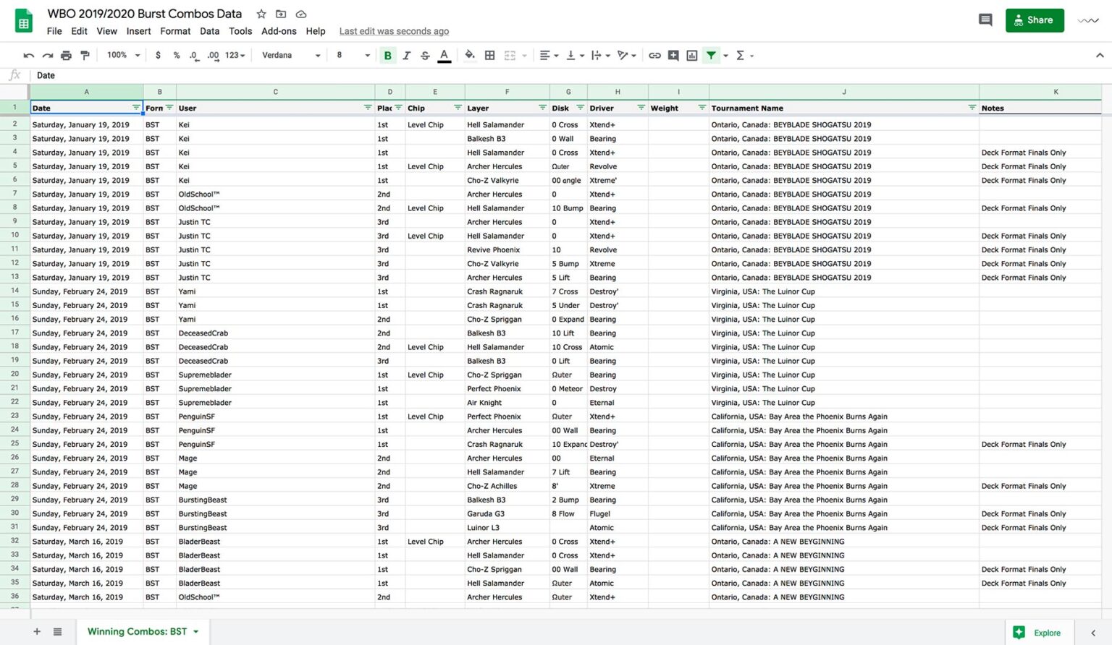Open comment history icon
This screenshot has width=1112, height=645.
(x=985, y=20)
